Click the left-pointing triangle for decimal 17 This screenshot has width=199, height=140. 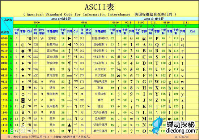69,44
